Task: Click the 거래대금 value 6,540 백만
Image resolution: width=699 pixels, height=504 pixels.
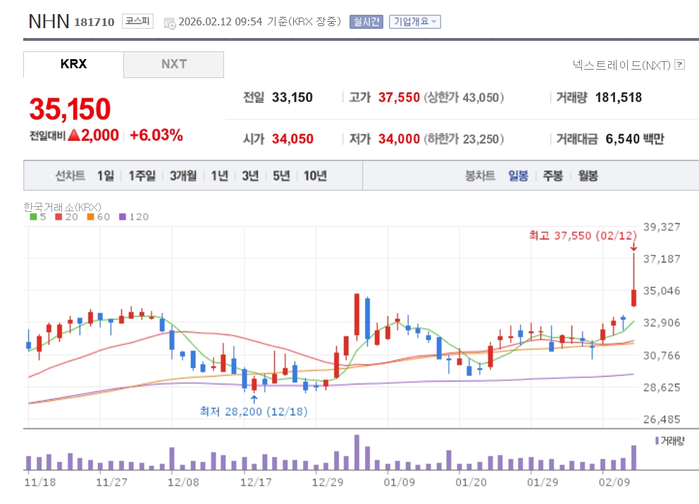Action: pyautogui.click(x=635, y=139)
